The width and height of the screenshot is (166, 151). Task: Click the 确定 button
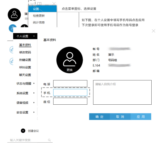(99, 117)
